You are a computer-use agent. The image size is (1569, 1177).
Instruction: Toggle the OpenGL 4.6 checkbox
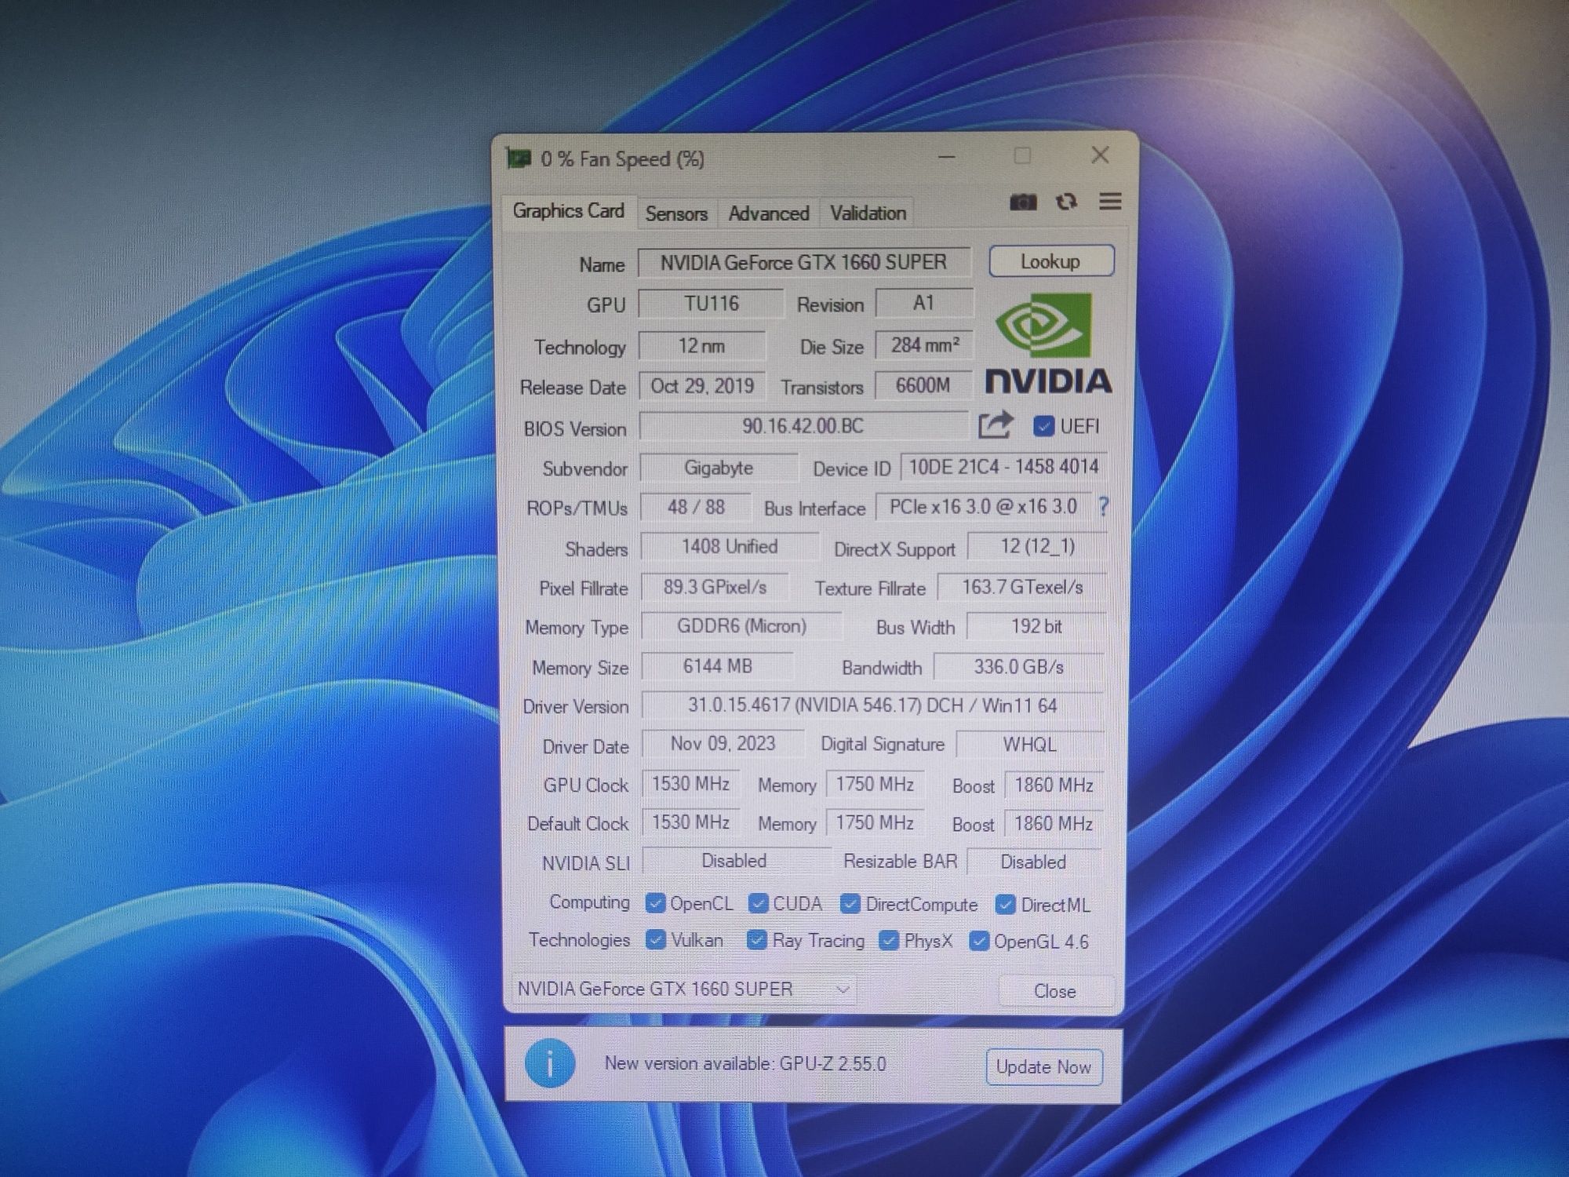pos(978,941)
